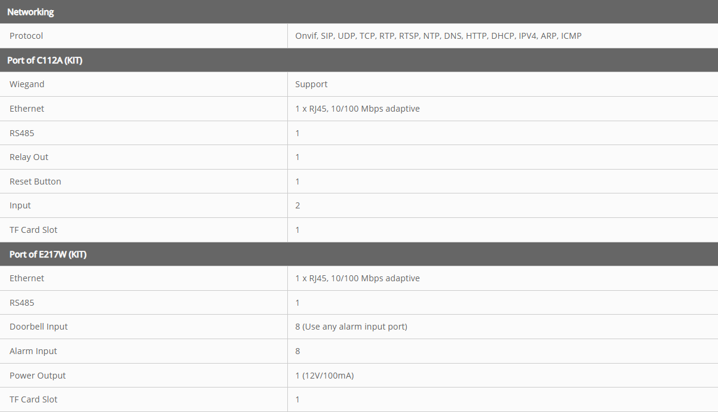Click the Relay Out label
The width and height of the screenshot is (718, 412).
[x=29, y=157]
